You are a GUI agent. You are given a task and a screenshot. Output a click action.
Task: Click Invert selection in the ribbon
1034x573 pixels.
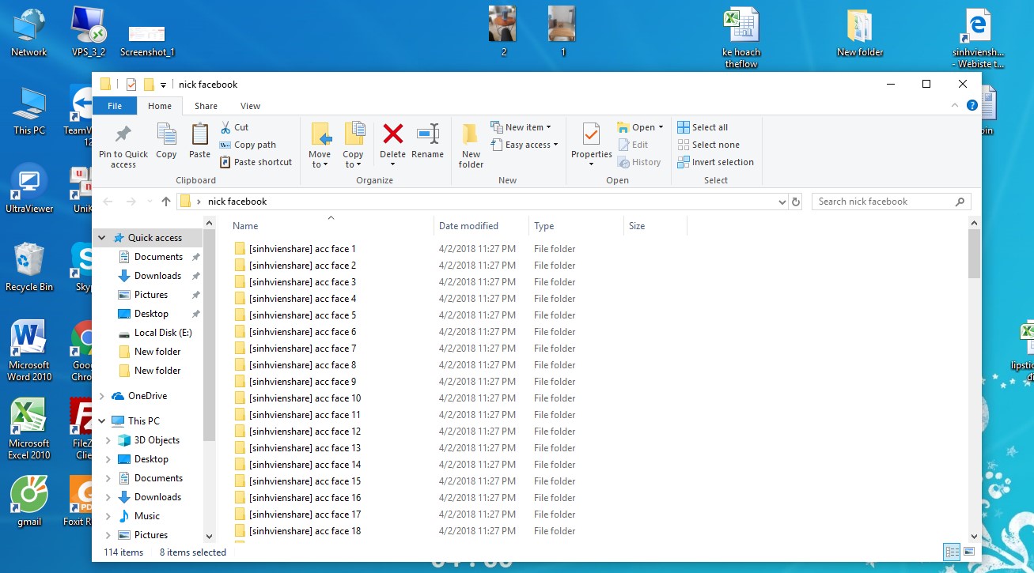click(715, 162)
